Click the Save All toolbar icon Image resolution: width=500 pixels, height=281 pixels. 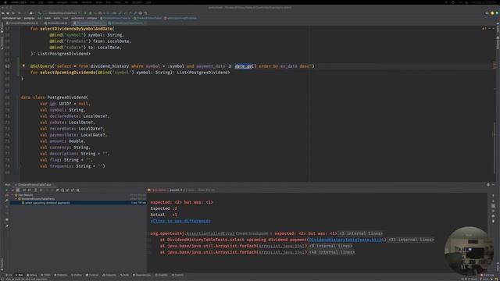coord(8,13)
